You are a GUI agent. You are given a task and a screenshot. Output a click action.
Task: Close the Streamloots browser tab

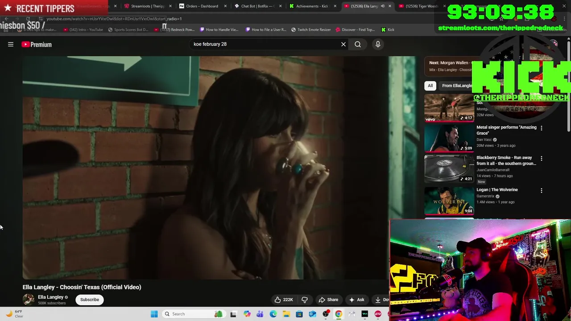click(x=170, y=6)
